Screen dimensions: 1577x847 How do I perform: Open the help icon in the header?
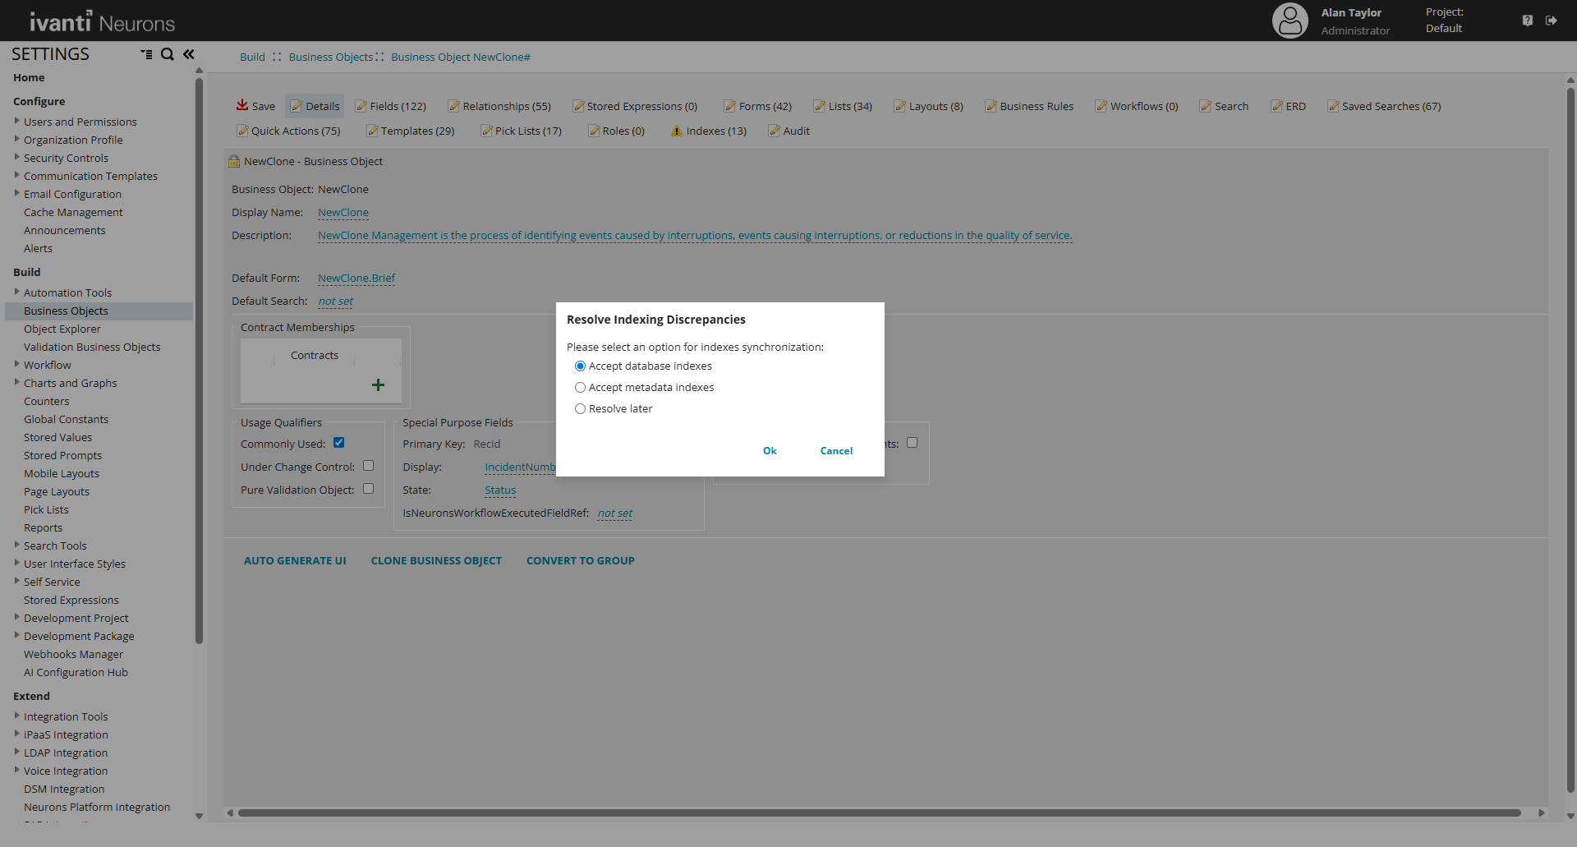coord(1527,21)
